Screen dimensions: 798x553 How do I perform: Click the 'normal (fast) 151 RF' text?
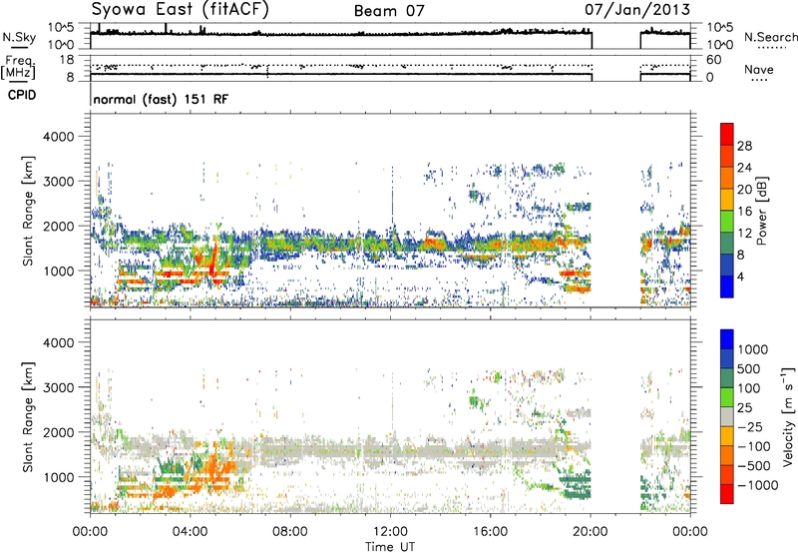(161, 99)
